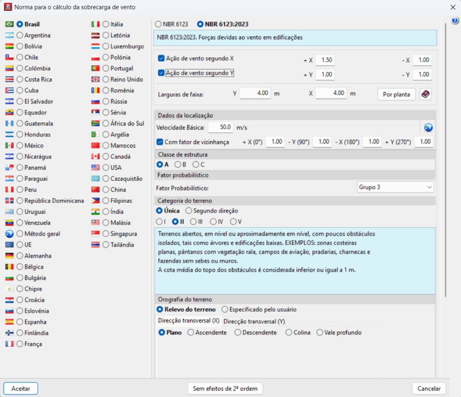Click the Por planta button

click(x=396, y=95)
